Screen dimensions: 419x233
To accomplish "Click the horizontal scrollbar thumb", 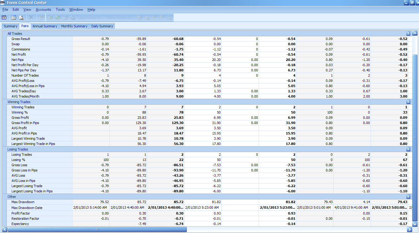I will pyautogui.click(x=97, y=229).
